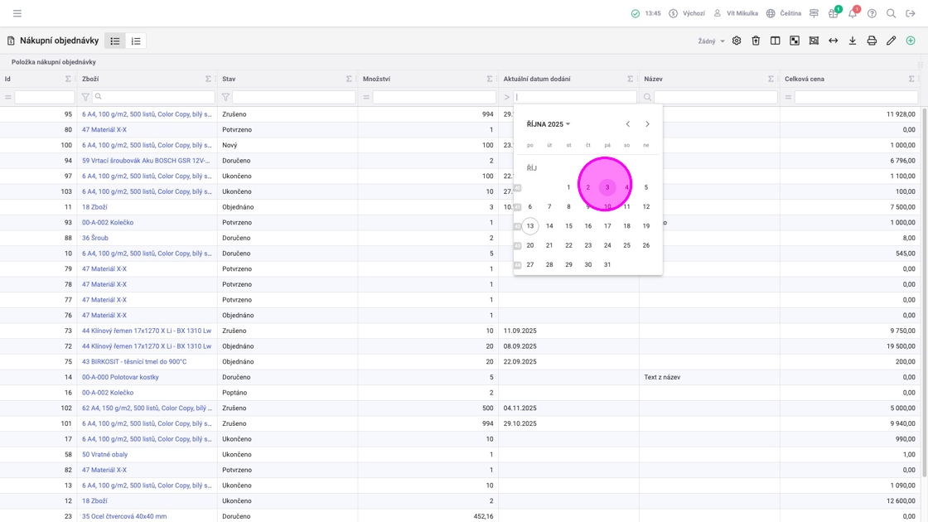This screenshot has width=928, height=522.
Task: Click the green status checkmark icon
Action: coord(635,13)
